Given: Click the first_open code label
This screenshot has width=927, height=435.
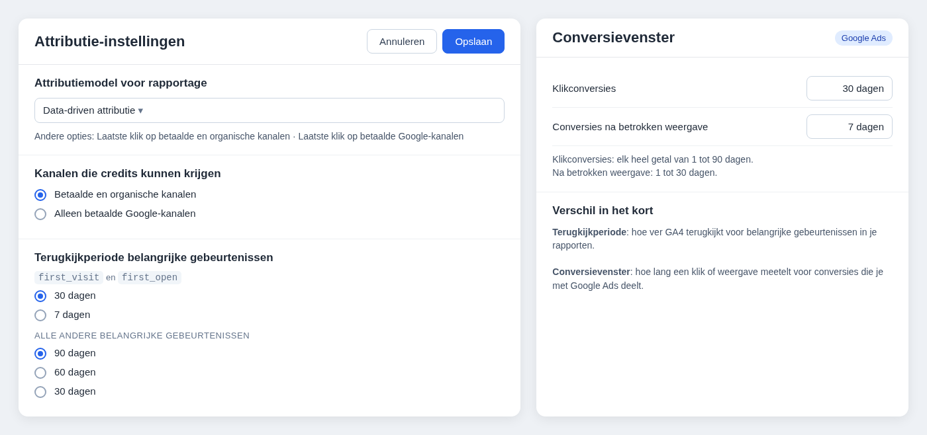Looking at the screenshot, I should click(150, 278).
